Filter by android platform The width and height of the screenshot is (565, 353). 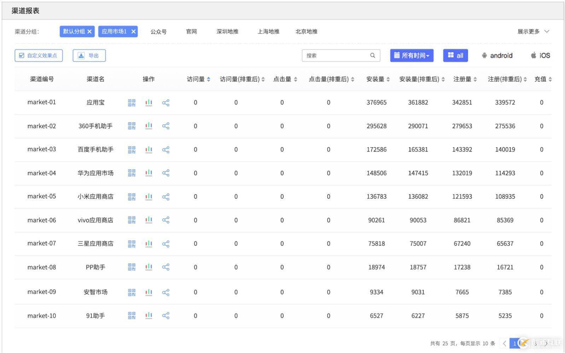pos(497,56)
